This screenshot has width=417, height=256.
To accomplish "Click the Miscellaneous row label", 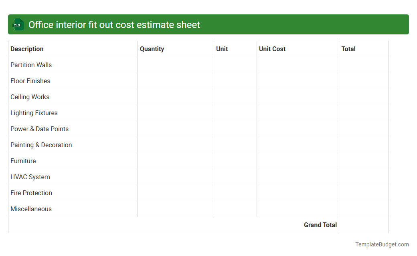I will pos(31,209).
